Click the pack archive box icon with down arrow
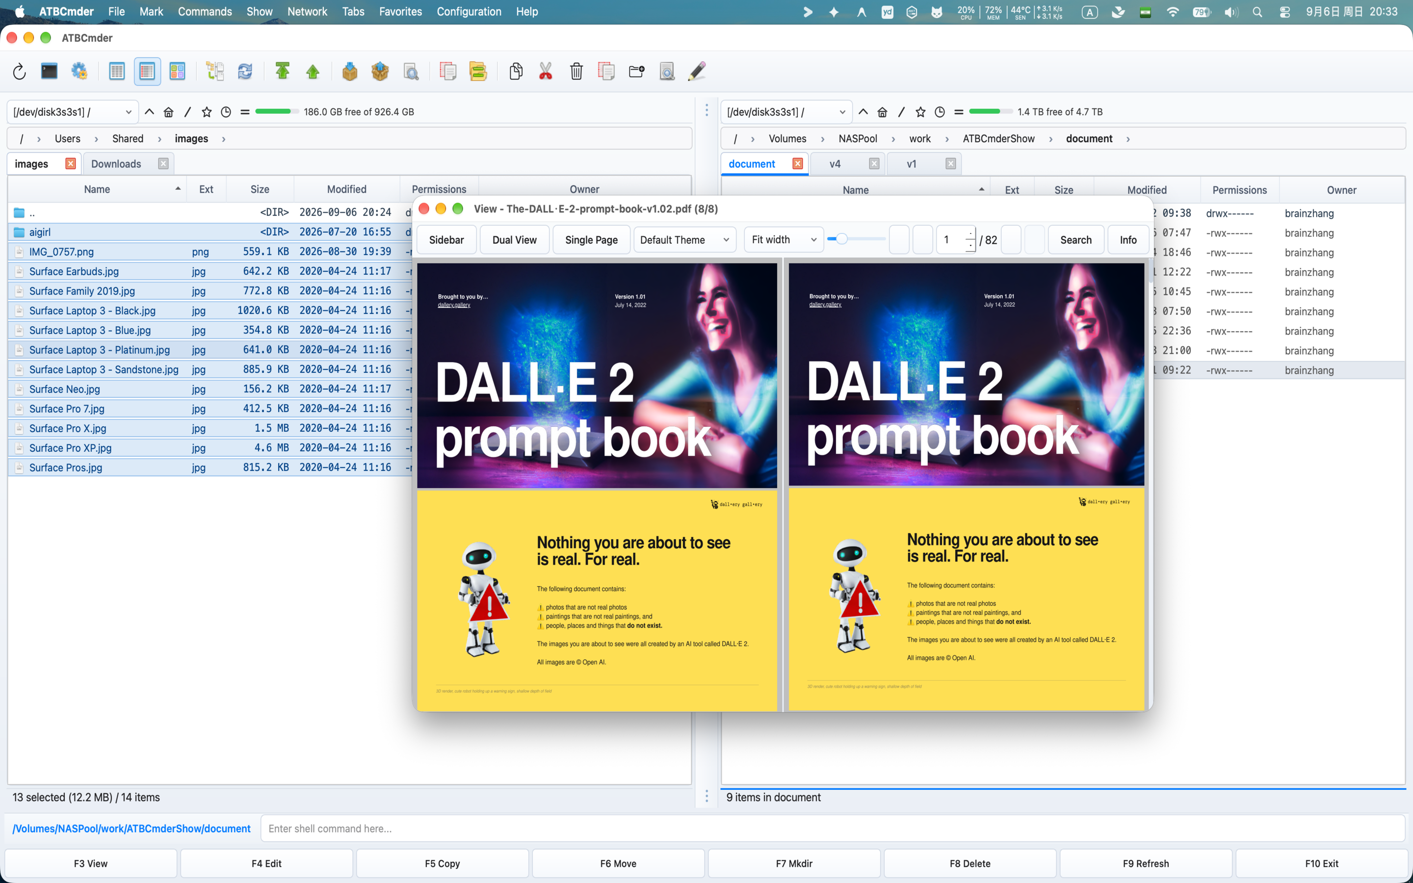1413x883 pixels. (x=350, y=71)
